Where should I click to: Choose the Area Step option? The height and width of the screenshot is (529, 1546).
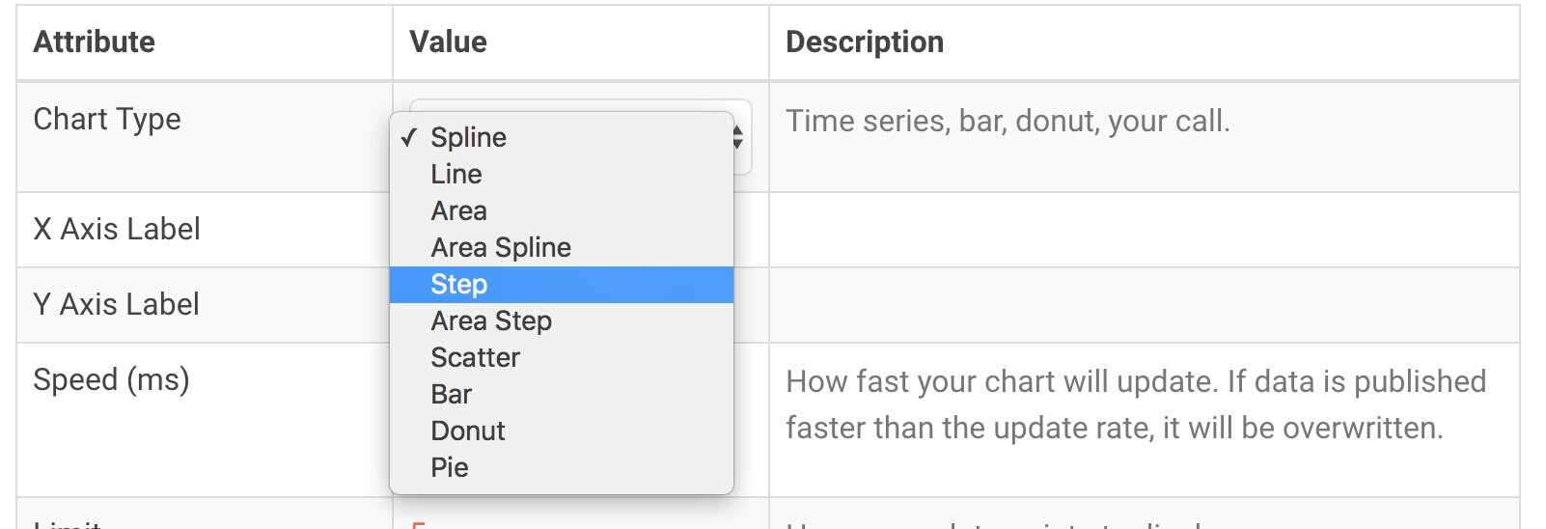(491, 321)
